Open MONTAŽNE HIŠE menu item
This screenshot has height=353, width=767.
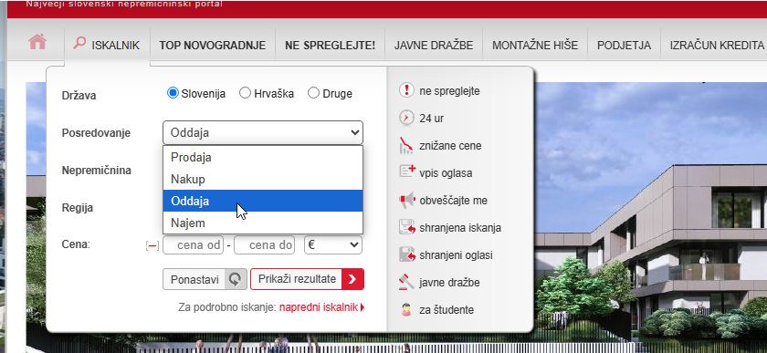pos(535,46)
